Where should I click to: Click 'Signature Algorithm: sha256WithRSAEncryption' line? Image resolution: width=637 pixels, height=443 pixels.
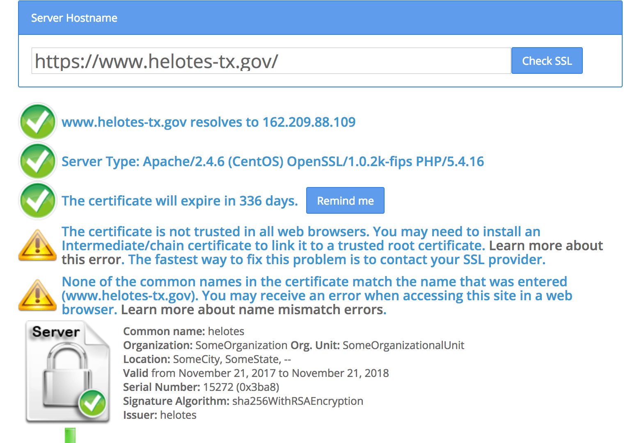[243, 401]
